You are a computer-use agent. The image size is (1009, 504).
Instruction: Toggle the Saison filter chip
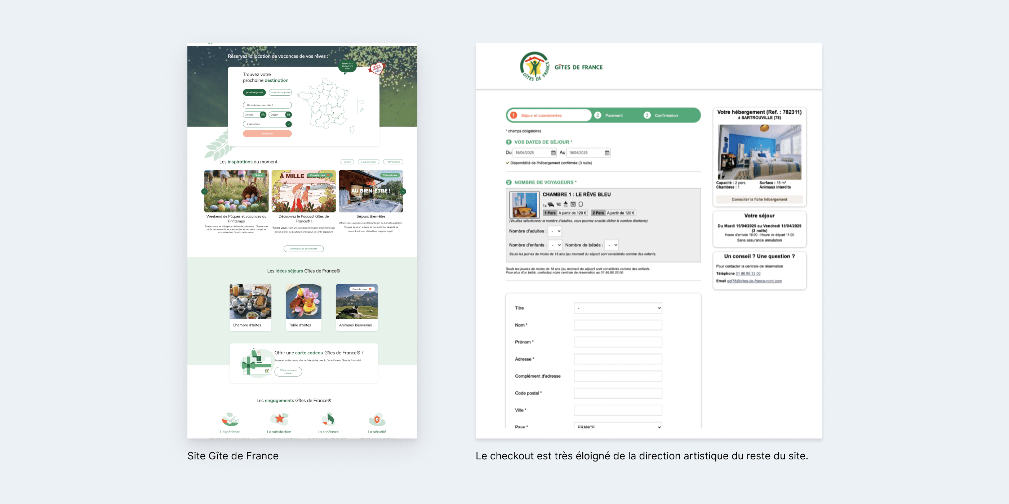click(347, 162)
